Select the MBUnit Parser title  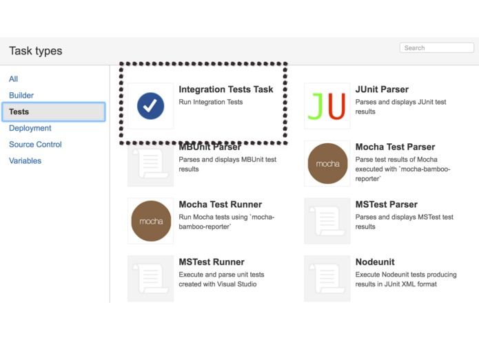(x=210, y=147)
